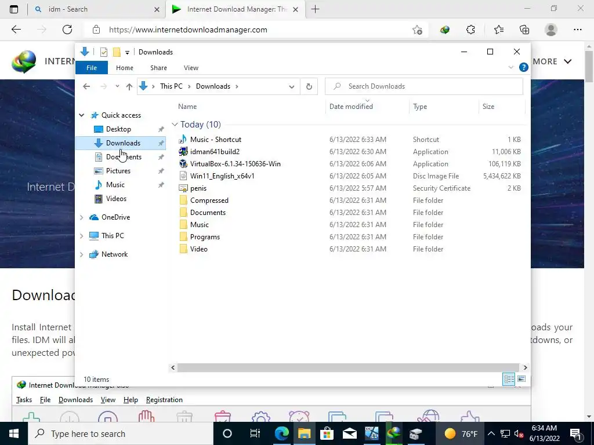Open the View ribbon tab

[191, 68]
